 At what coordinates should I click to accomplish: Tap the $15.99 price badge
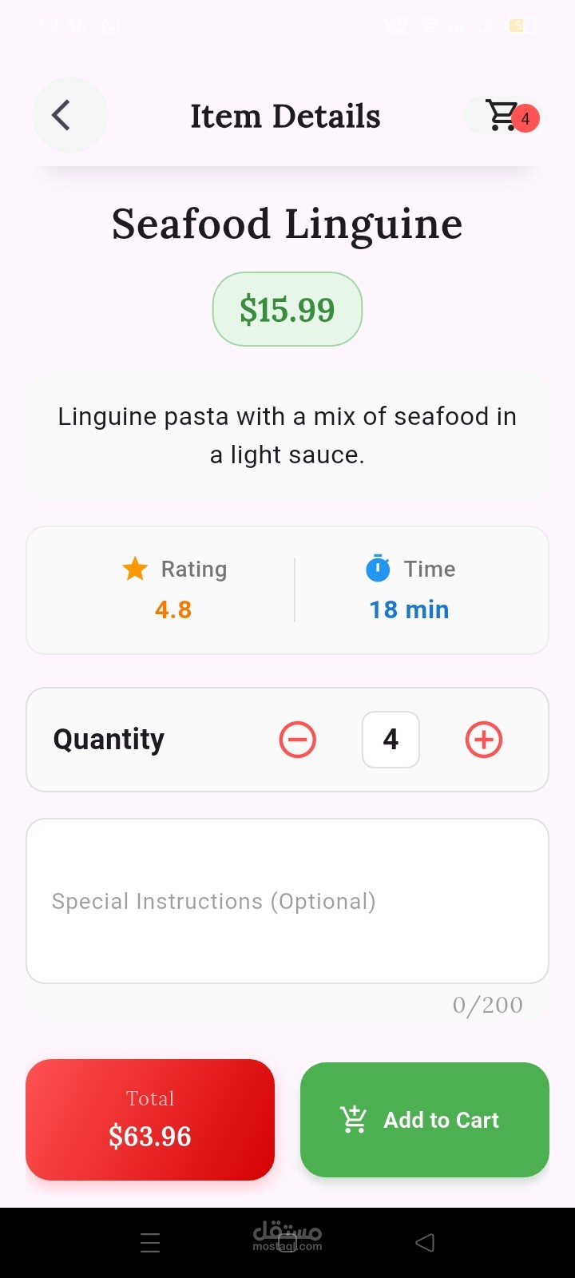coord(287,309)
